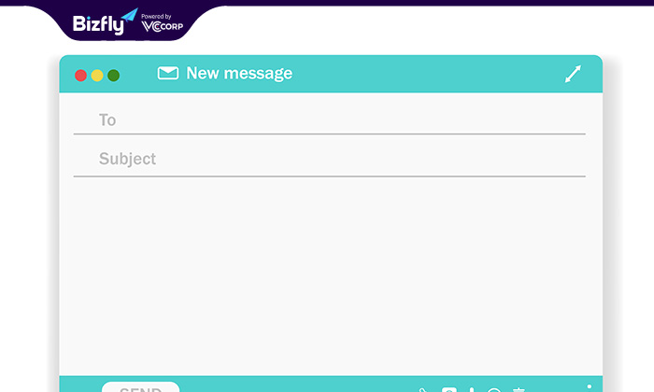Focus the To recipient field
Image resolution: width=654 pixels, height=392 pixels.
(x=330, y=120)
